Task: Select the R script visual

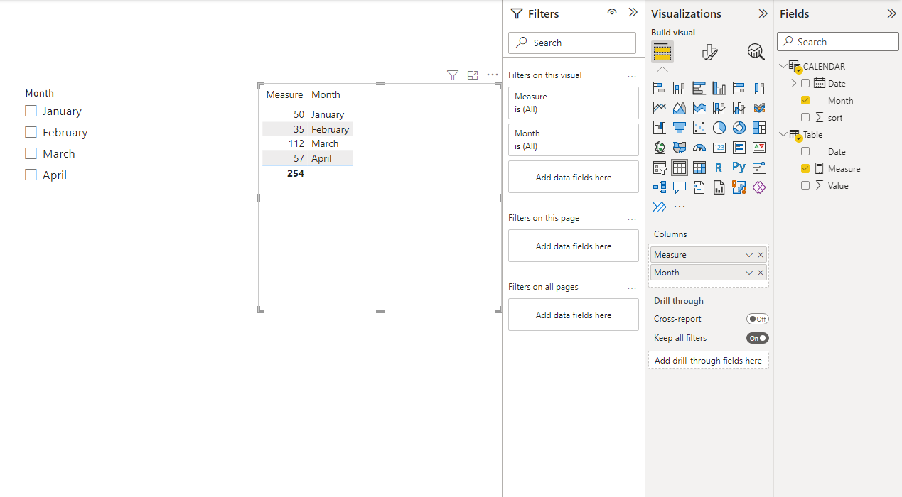Action: click(719, 168)
